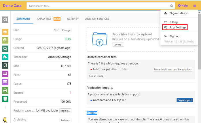The width and height of the screenshot is (201, 123).
Task: Click the magnifier icon in search box
Action: pos(172,6)
